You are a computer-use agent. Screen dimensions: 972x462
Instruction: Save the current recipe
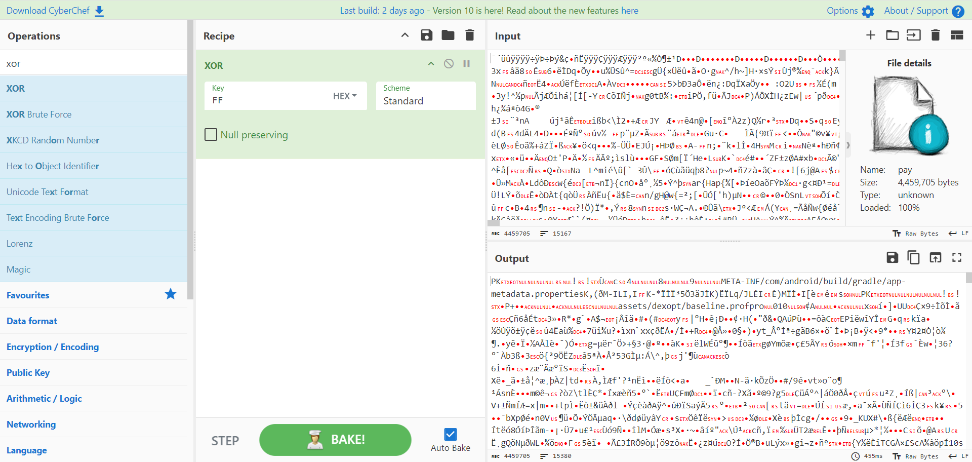point(426,35)
